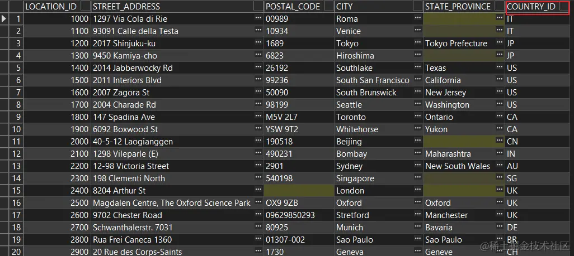
Task: Select the COUNTRY_ID column header
Action: click(x=538, y=6)
